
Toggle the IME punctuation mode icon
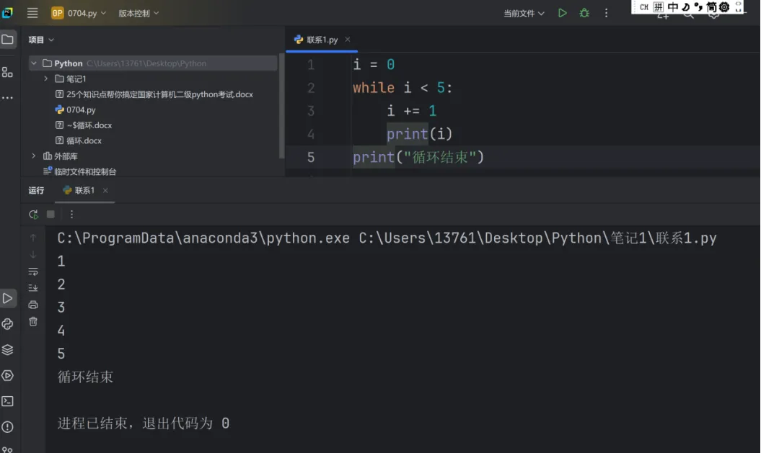coord(698,6)
